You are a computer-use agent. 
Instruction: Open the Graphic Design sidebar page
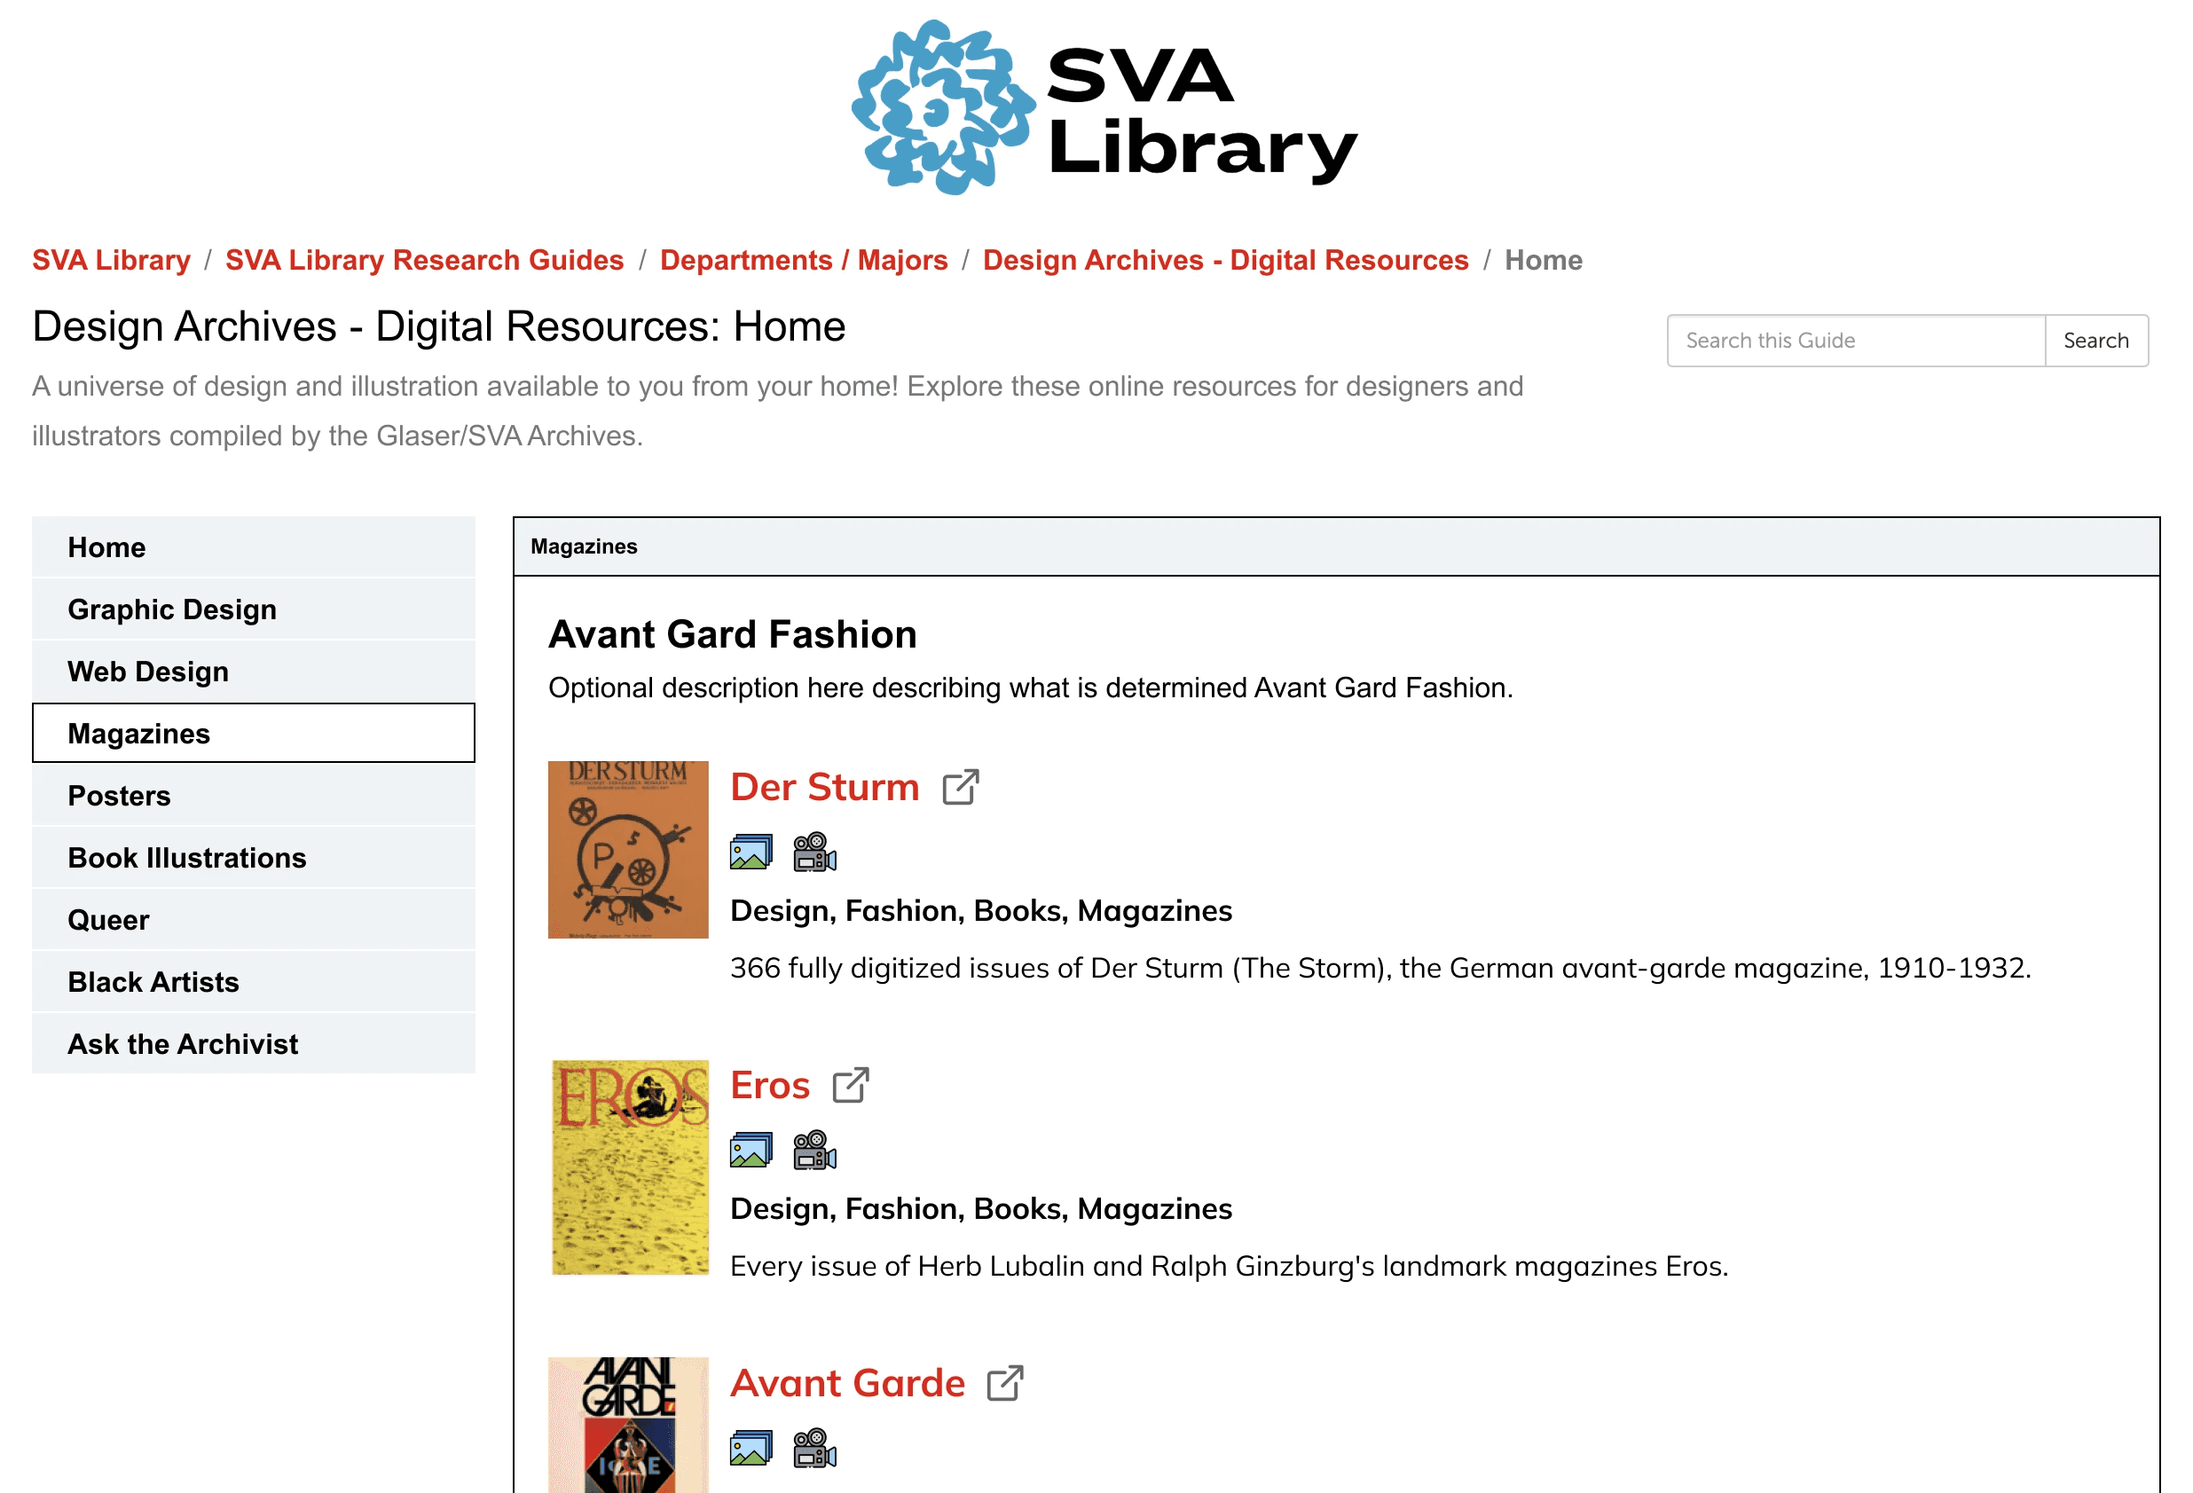(172, 609)
